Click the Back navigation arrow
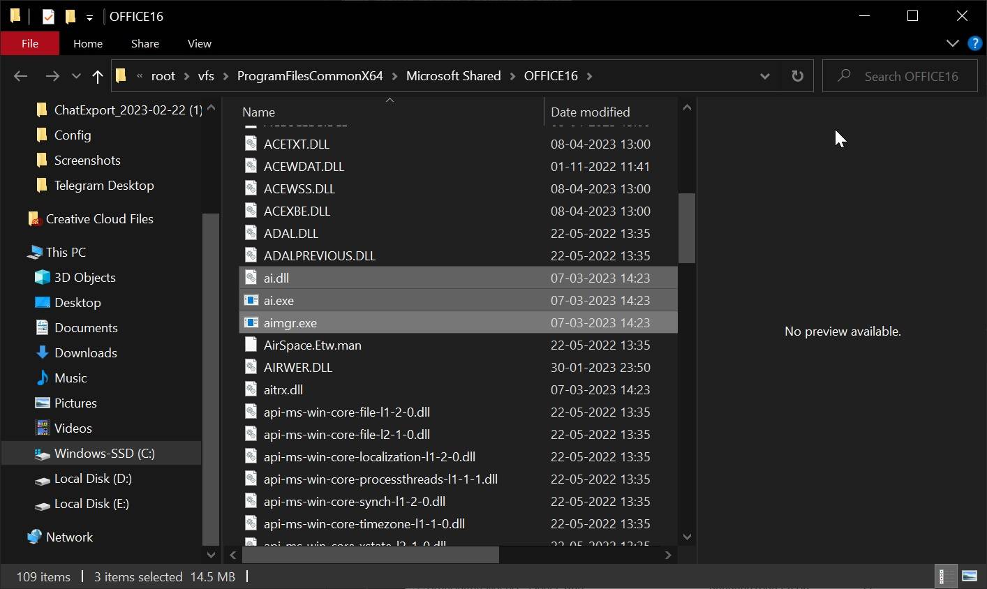987x589 pixels. click(x=20, y=76)
